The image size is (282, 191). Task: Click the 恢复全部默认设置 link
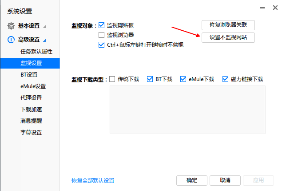click(93, 181)
